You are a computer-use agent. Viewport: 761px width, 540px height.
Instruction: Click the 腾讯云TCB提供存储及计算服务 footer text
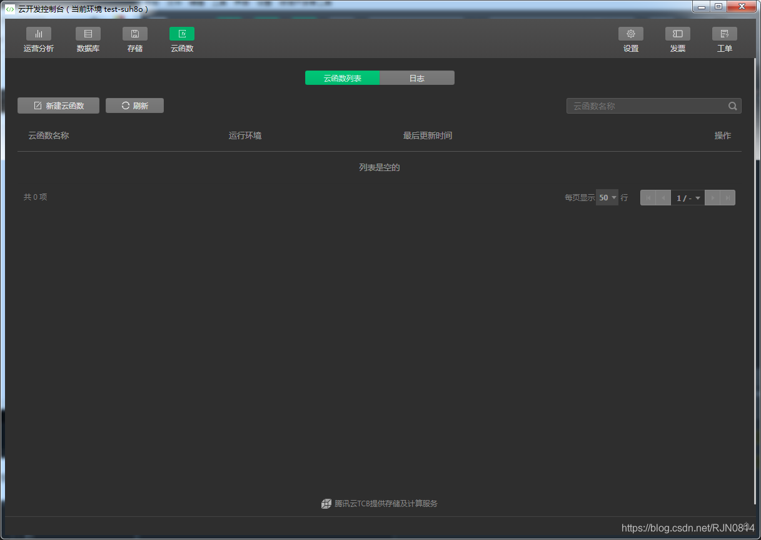point(386,504)
